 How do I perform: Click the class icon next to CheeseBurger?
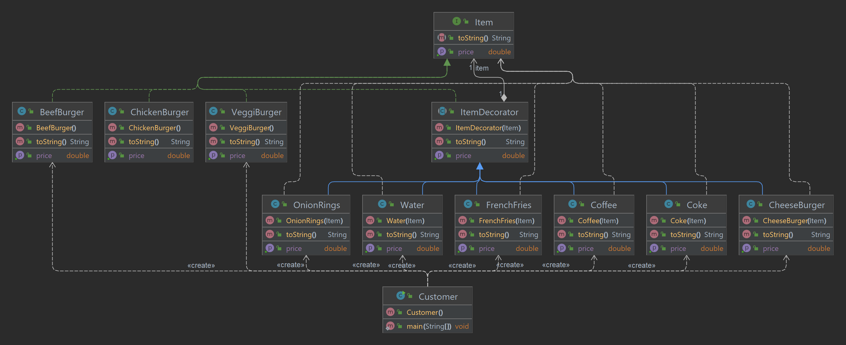point(751,204)
